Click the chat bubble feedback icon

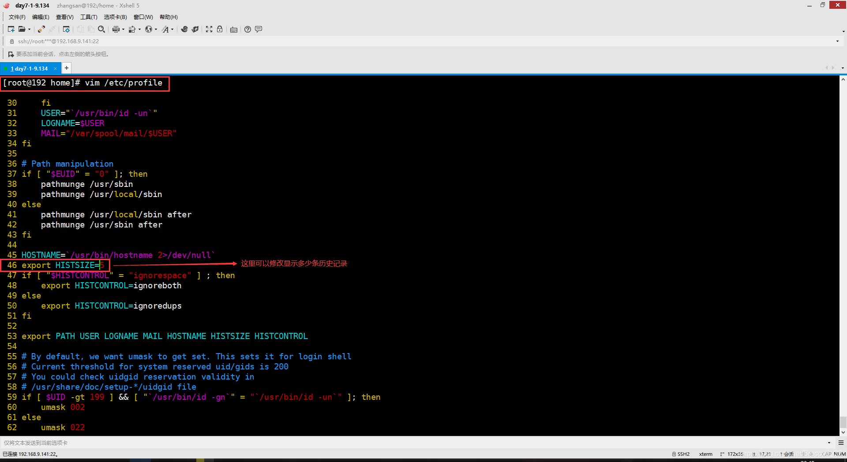259,29
